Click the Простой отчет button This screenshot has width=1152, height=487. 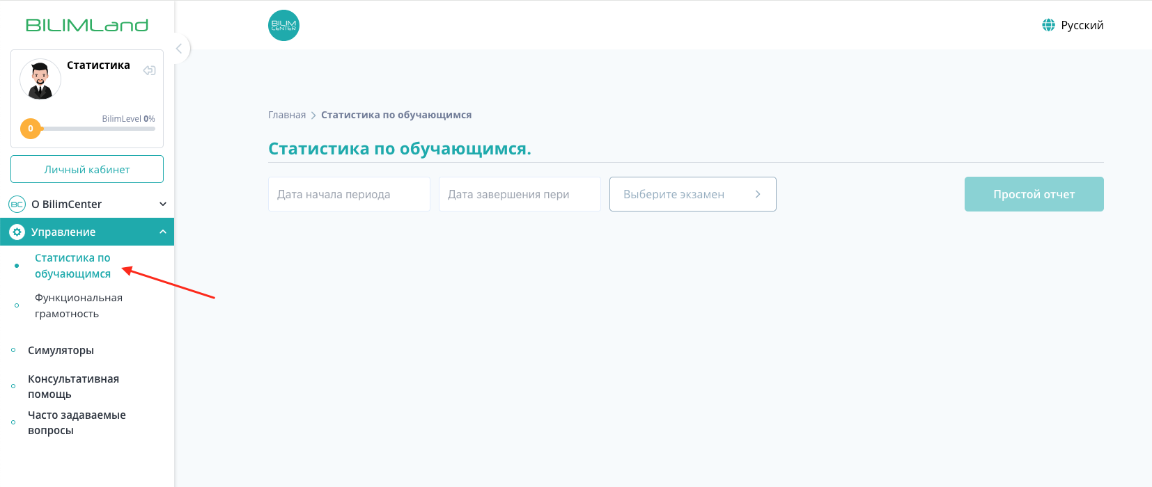(1034, 194)
